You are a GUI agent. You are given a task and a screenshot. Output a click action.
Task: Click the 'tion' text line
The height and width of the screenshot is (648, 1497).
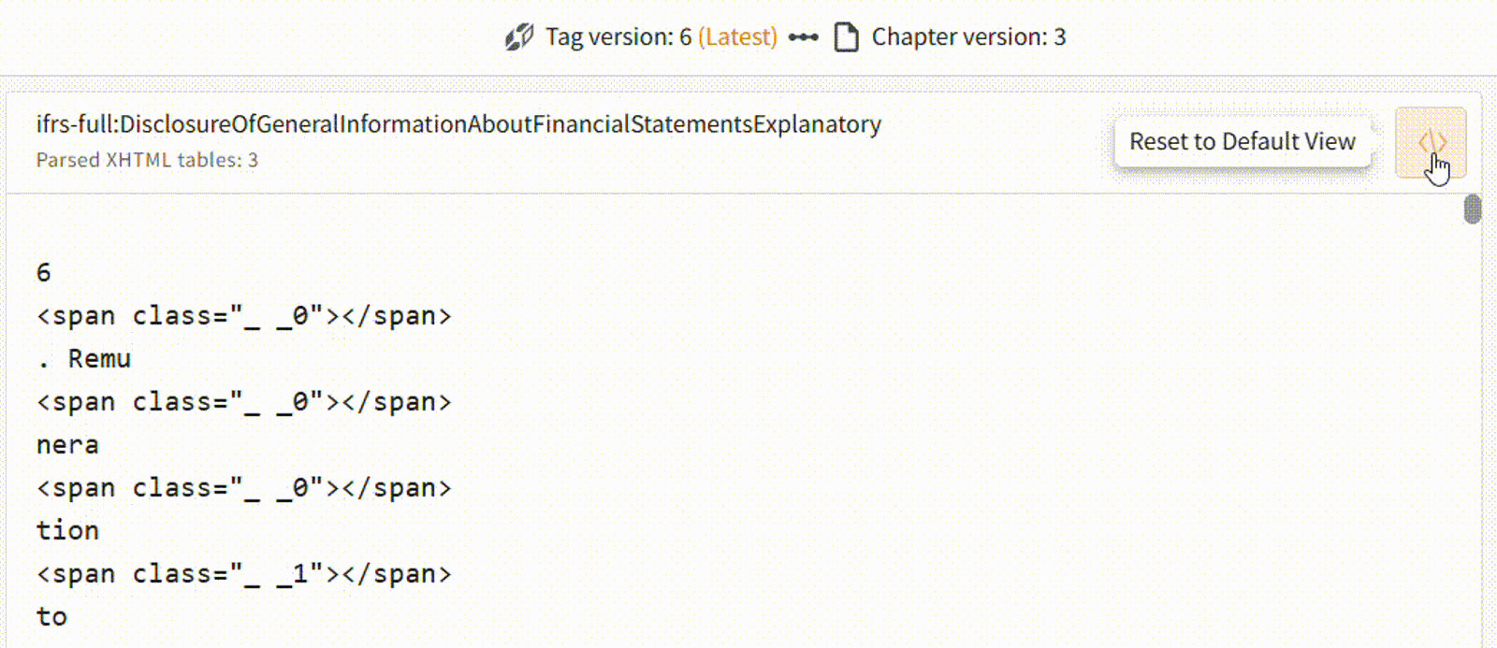(x=67, y=531)
